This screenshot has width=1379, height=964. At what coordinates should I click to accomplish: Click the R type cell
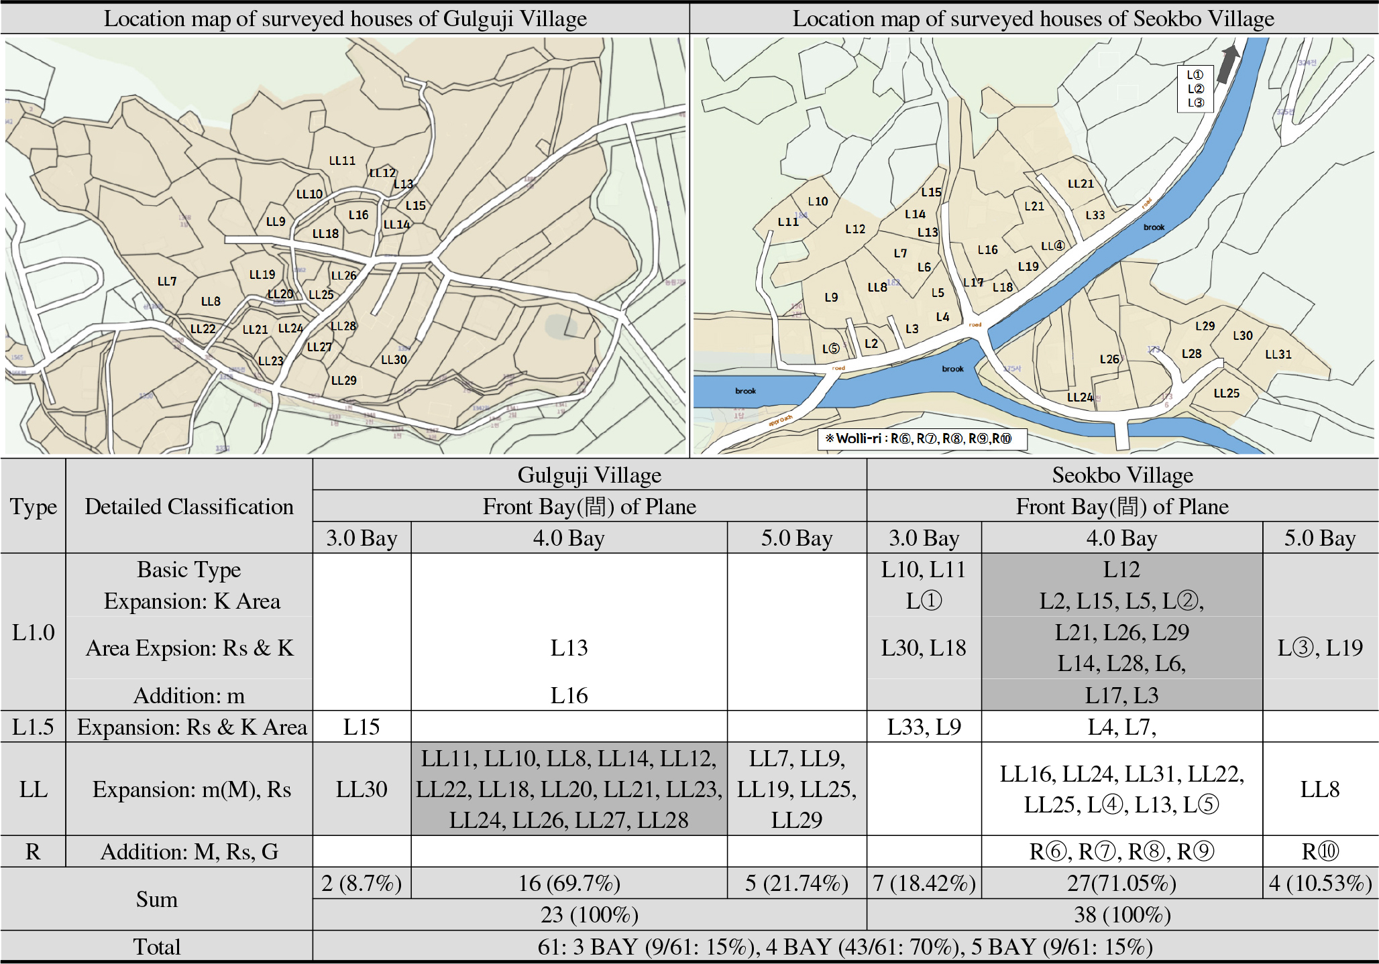(34, 852)
